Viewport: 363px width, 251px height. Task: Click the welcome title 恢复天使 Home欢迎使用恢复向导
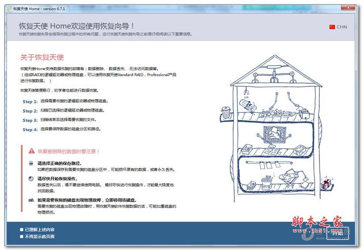pos(76,26)
